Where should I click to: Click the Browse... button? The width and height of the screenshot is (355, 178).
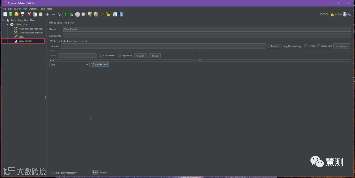tap(274, 46)
